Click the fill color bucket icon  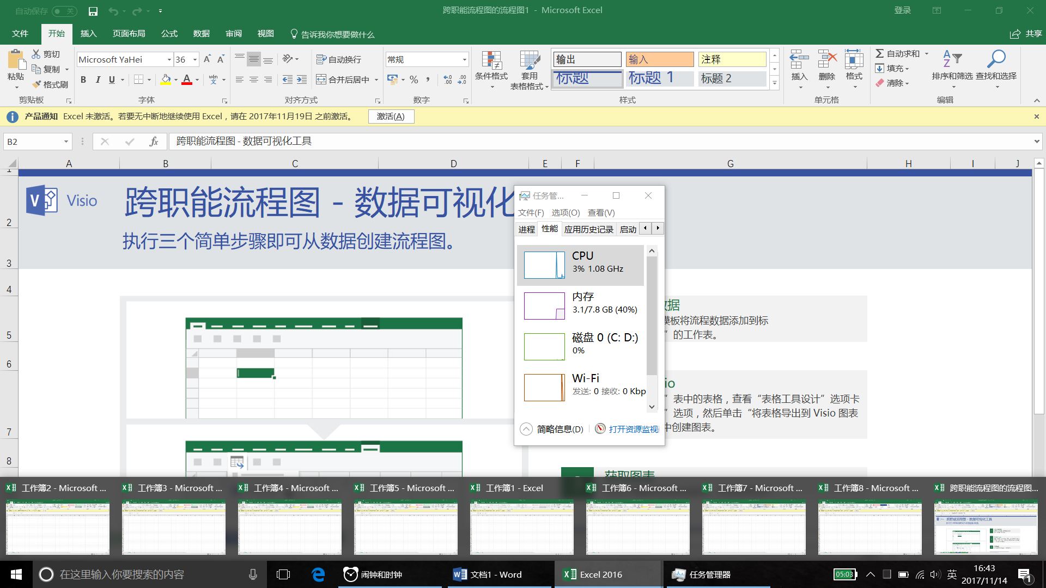166,79
